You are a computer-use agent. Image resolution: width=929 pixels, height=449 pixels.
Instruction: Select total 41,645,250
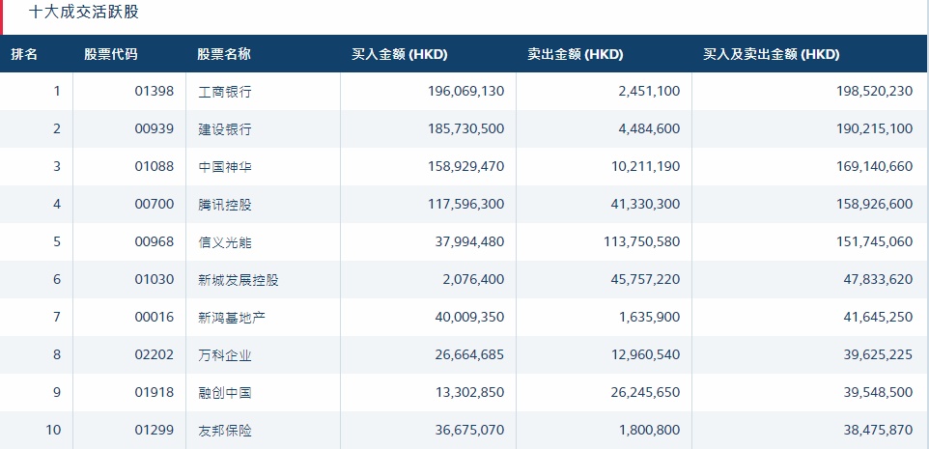(878, 318)
